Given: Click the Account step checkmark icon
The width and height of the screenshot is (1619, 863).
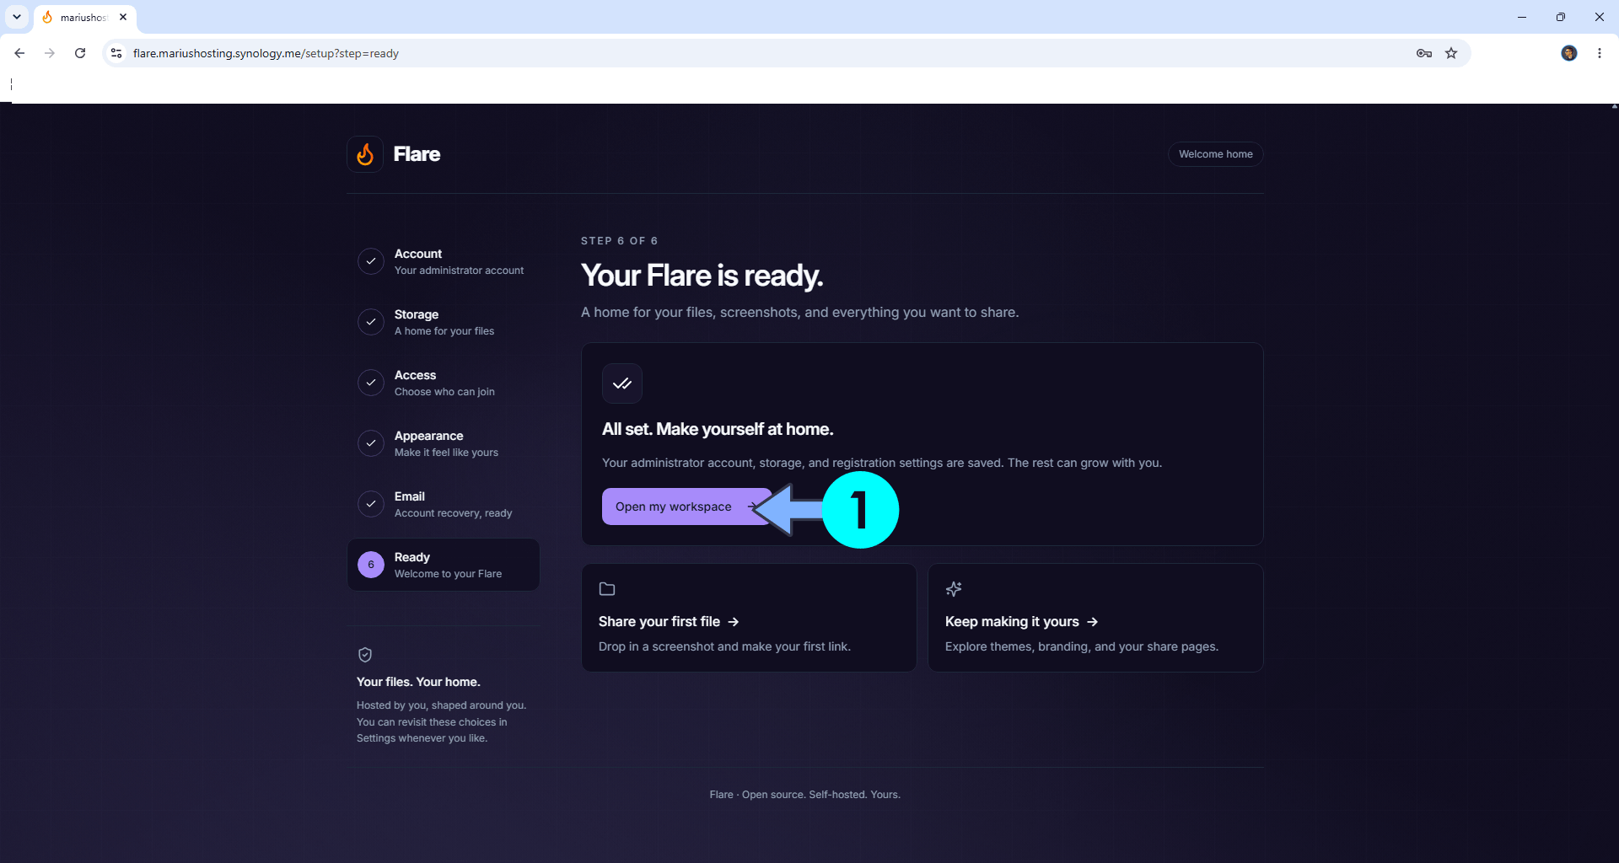Looking at the screenshot, I should click(371, 261).
